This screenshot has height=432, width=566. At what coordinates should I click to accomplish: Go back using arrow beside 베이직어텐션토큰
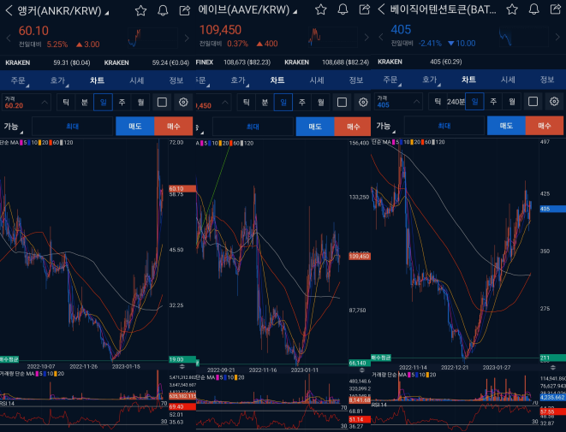(381, 10)
